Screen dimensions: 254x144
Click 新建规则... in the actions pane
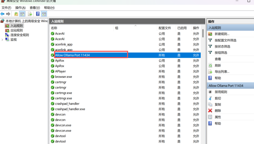coord(222,34)
